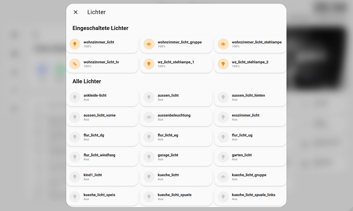Image resolution: width=353 pixels, height=211 pixels.
Task: Click the aussenbeleuchtung light group icon
Action: tap(149, 117)
